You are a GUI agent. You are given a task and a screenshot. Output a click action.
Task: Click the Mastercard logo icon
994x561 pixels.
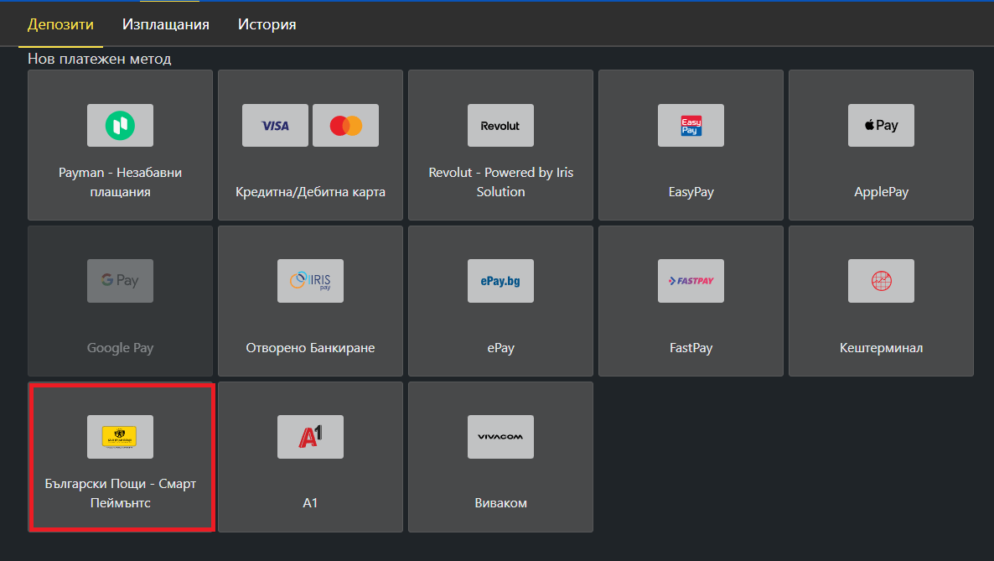345,125
